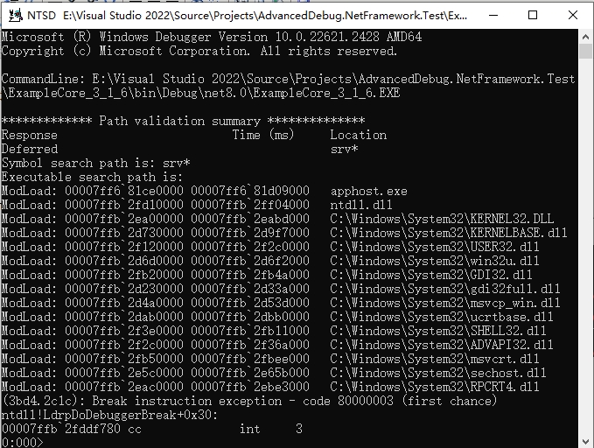
Task: Click 'srv*' under Location column
Action: (x=344, y=150)
